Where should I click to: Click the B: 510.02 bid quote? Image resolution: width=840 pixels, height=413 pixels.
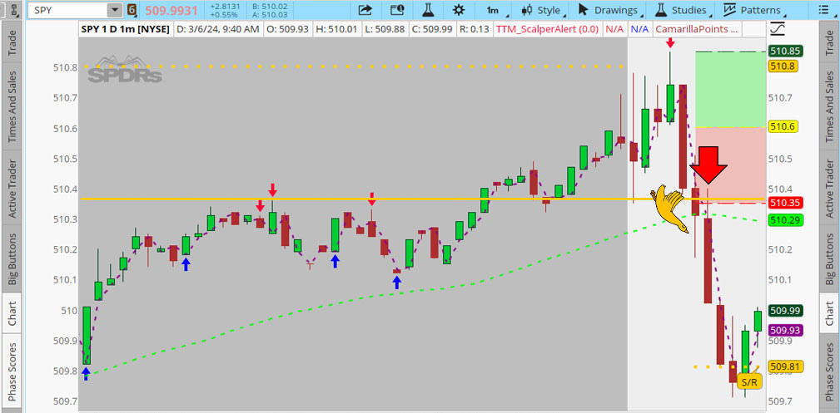pos(271,6)
